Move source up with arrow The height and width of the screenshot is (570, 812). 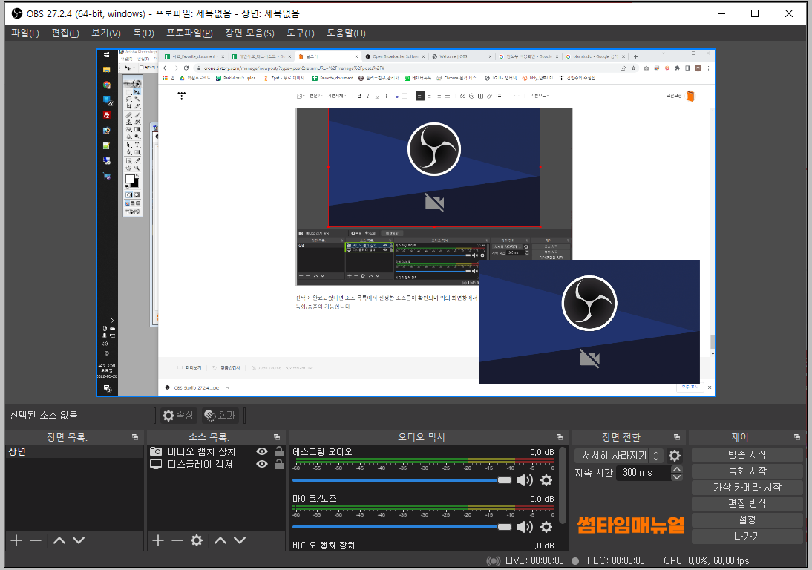click(220, 540)
